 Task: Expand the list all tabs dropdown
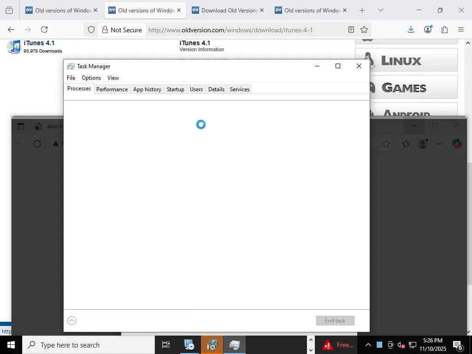pos(381,10)
